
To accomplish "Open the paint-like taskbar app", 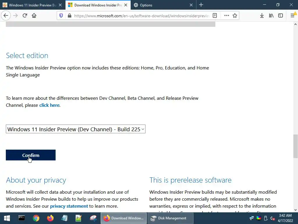I will tap(93, 218).
